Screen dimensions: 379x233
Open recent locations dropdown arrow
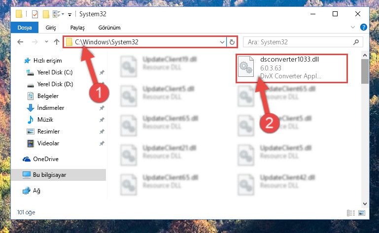pyautogui.click(x=46, y=42)
